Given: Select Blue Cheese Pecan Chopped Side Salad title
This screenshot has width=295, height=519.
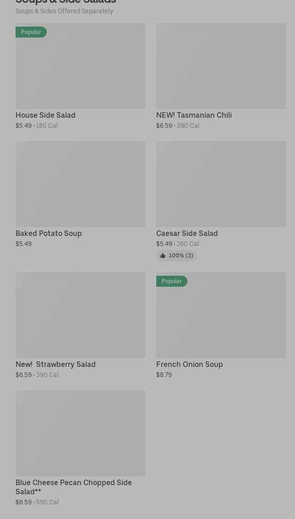Looking at the screenshot, I should 73,486.
